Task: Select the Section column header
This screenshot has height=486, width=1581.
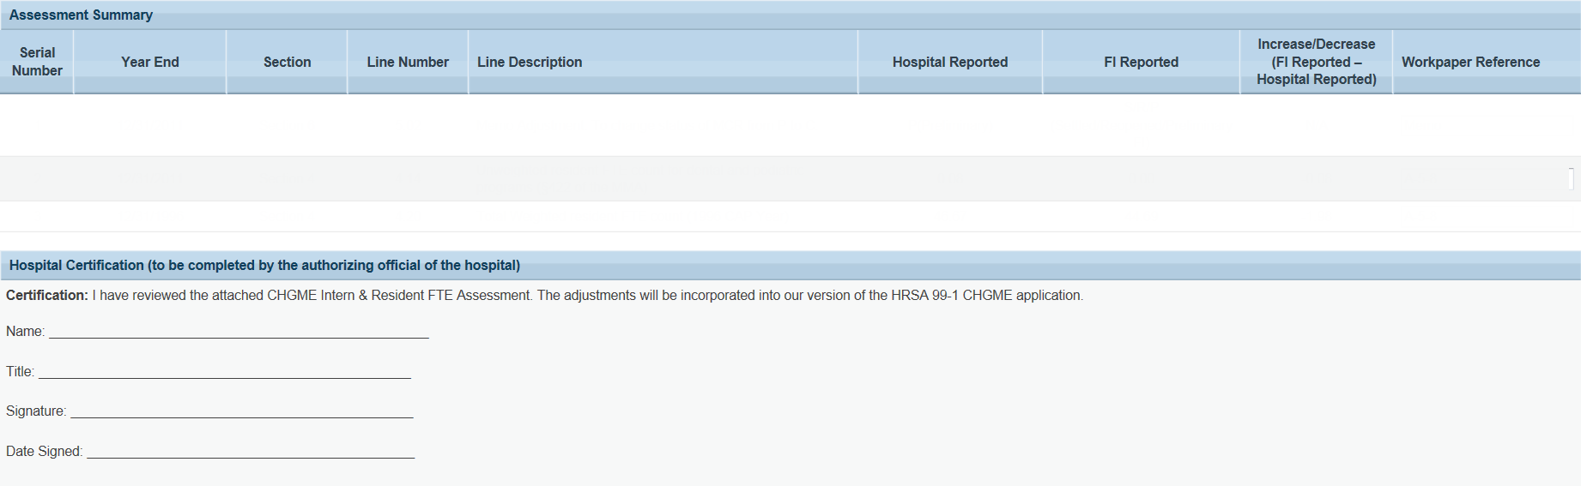Action: 287,62
